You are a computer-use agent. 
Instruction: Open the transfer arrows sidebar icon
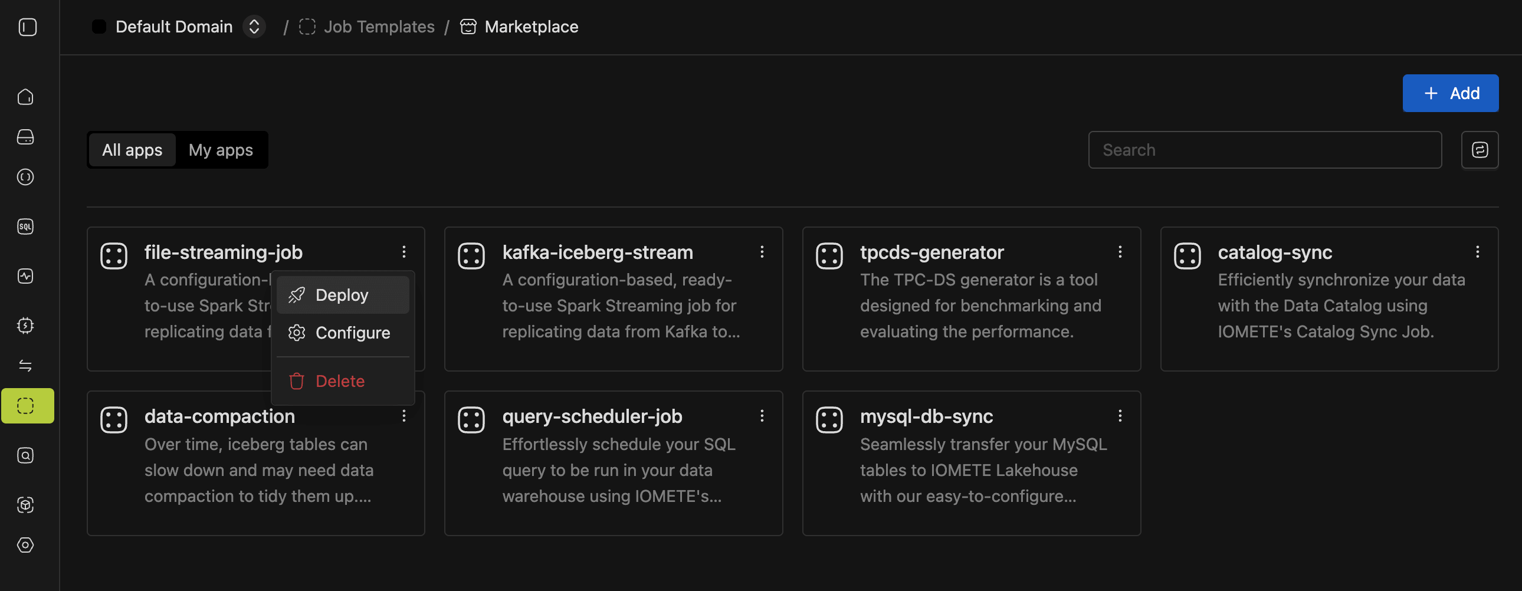pos(25,366)
